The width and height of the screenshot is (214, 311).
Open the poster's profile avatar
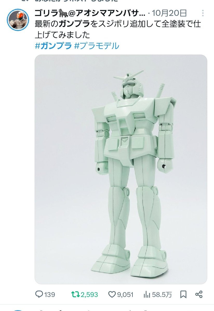pyautogui.click(x=18, y=19)
